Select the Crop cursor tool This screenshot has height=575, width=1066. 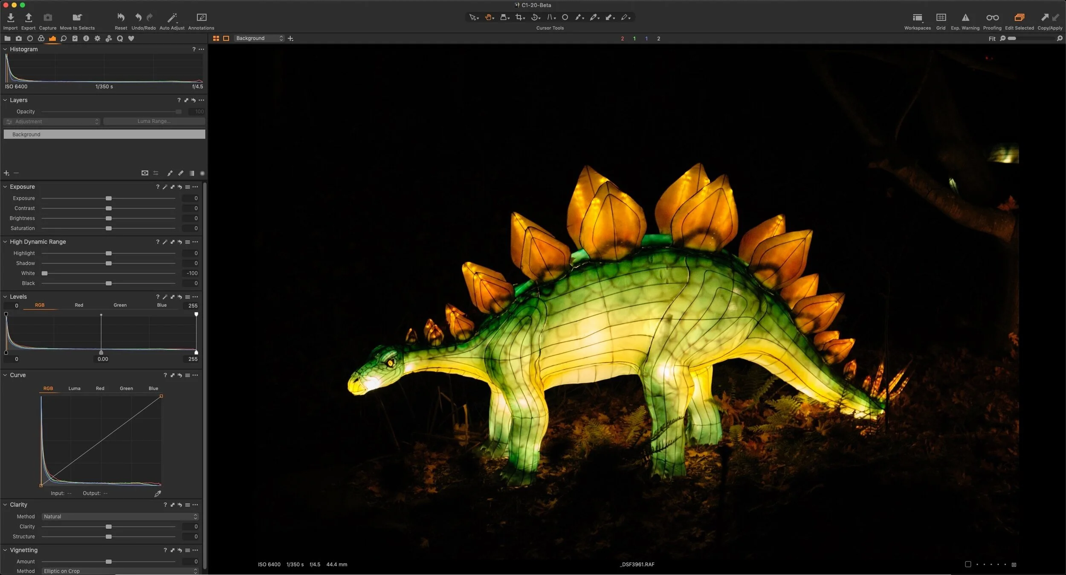pyautogui.click(x=519, y=17)
